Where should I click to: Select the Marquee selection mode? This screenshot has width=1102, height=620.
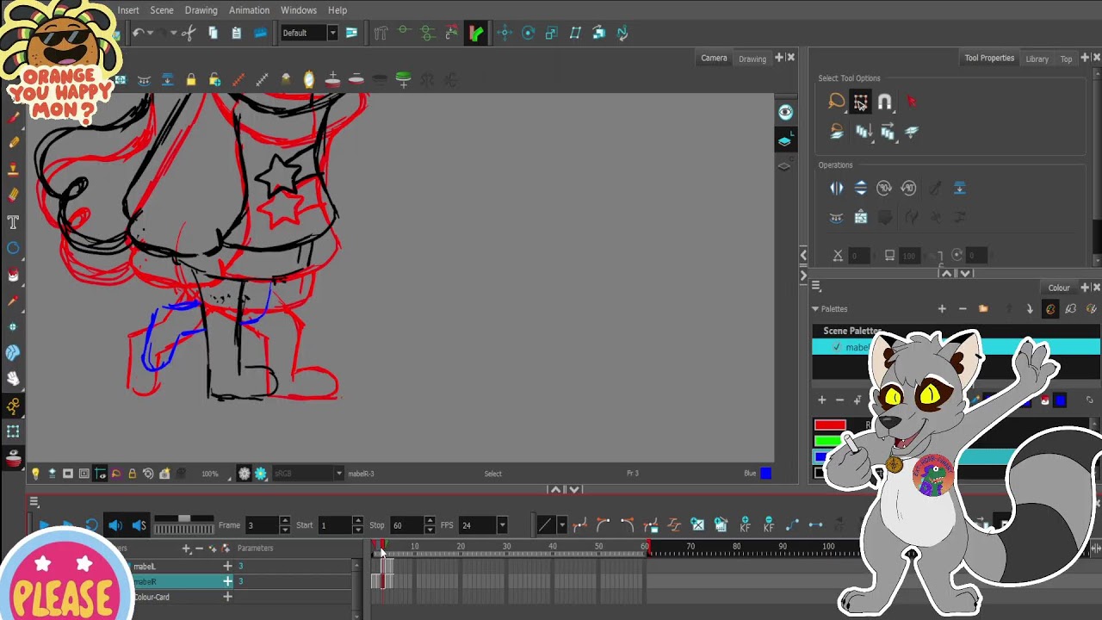pos(860,102)
